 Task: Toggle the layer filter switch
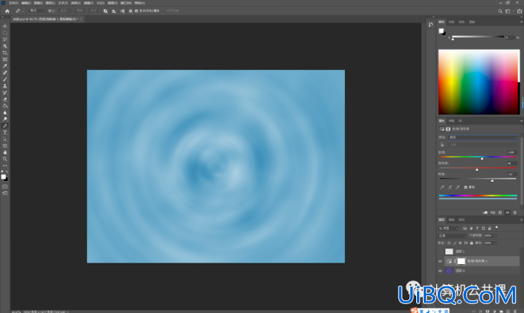(496, 228)
